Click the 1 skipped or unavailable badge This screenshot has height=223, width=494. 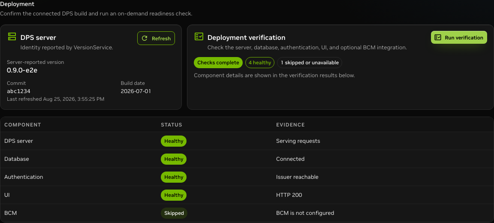point(310,63)
